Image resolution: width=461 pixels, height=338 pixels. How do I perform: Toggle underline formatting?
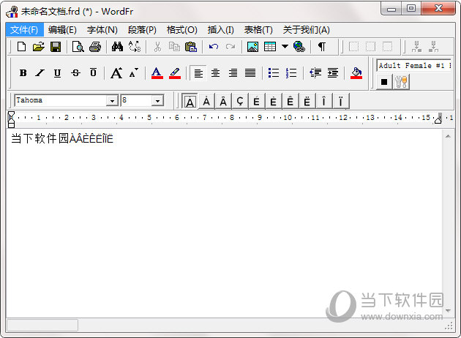tap(57, 72)
